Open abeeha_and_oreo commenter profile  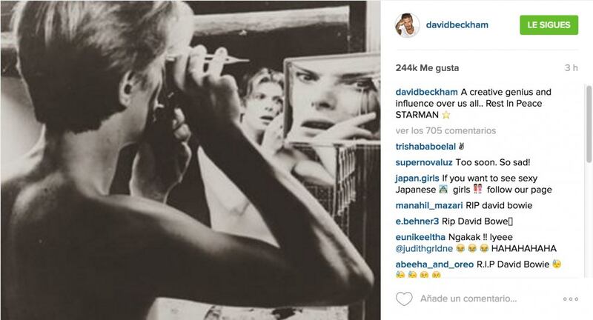[434, 264]
